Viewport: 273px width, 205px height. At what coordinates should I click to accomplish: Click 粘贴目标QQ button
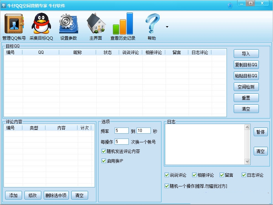tap(246, 76)
